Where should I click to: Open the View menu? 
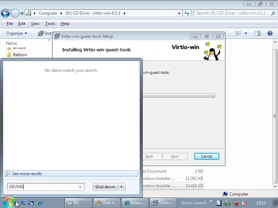tap(35, 24)
